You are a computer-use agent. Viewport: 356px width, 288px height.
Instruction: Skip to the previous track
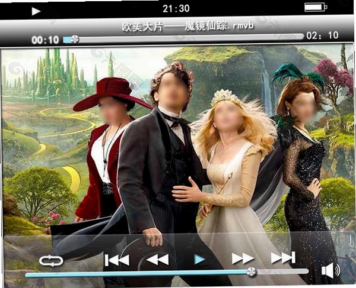(x=117, y=260)
